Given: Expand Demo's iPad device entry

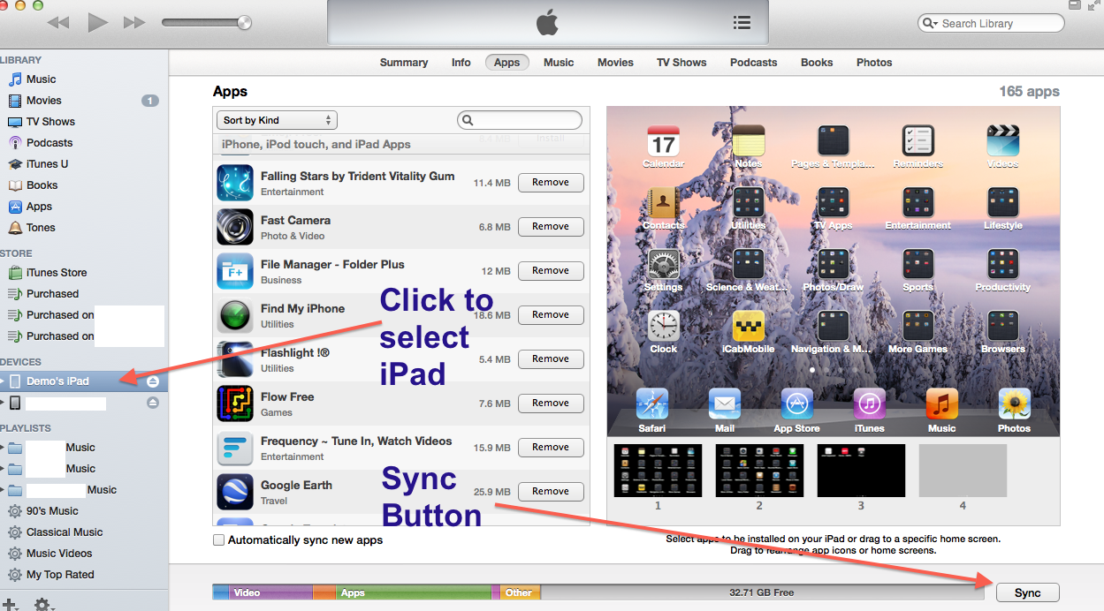Looking at the screenshot, I should tap(4, 381).
